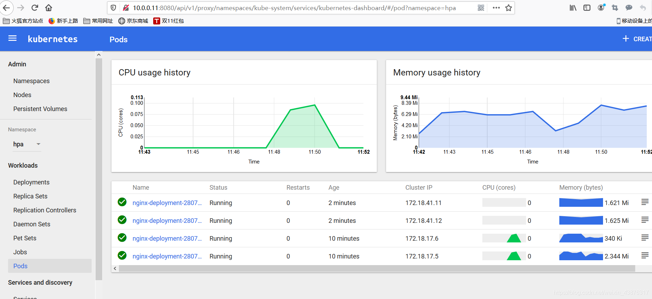652x299 pixels.
Task: Click the insecure connection lock icon
Action: (x=126, y=8)
